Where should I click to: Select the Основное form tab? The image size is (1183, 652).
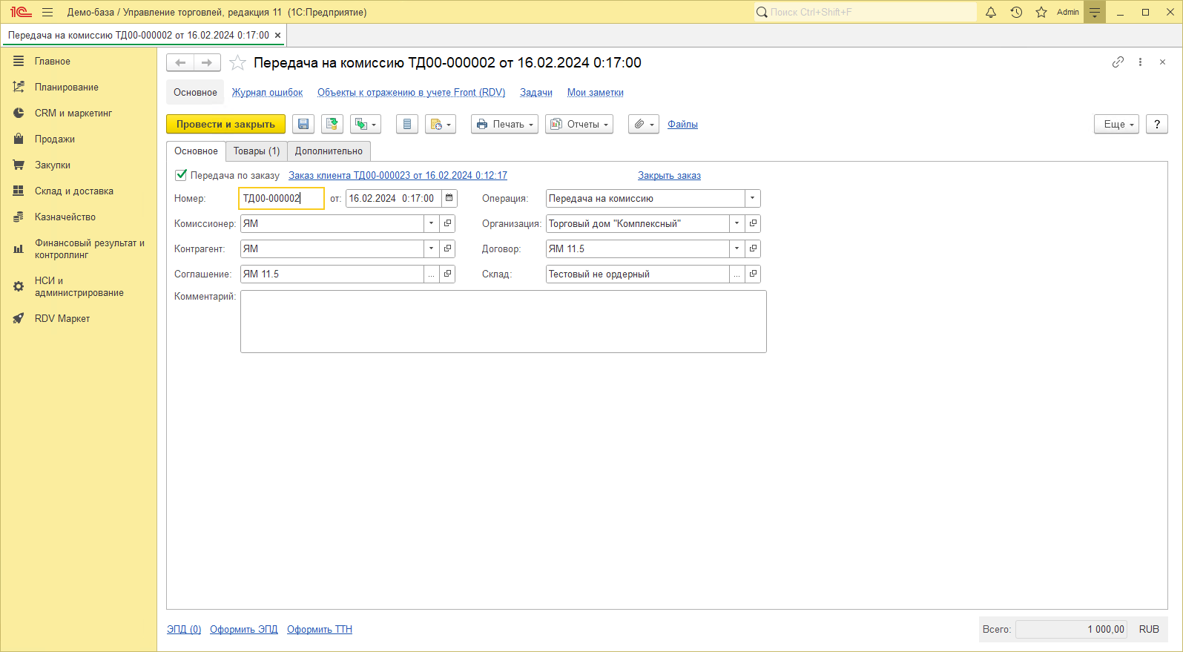[x=196, y=151]
